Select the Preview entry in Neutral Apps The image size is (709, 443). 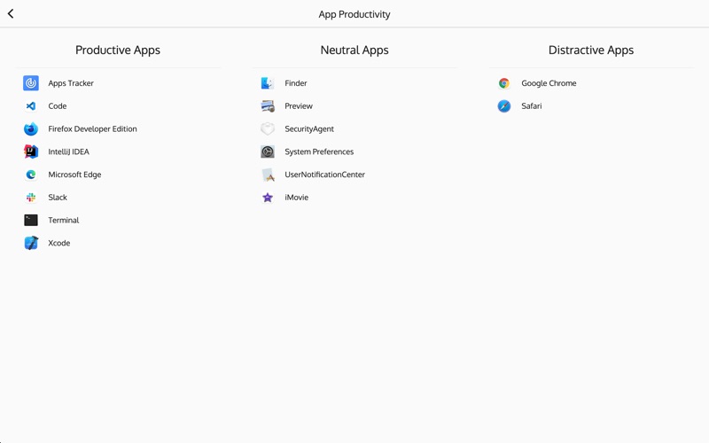tap(354, 105)
